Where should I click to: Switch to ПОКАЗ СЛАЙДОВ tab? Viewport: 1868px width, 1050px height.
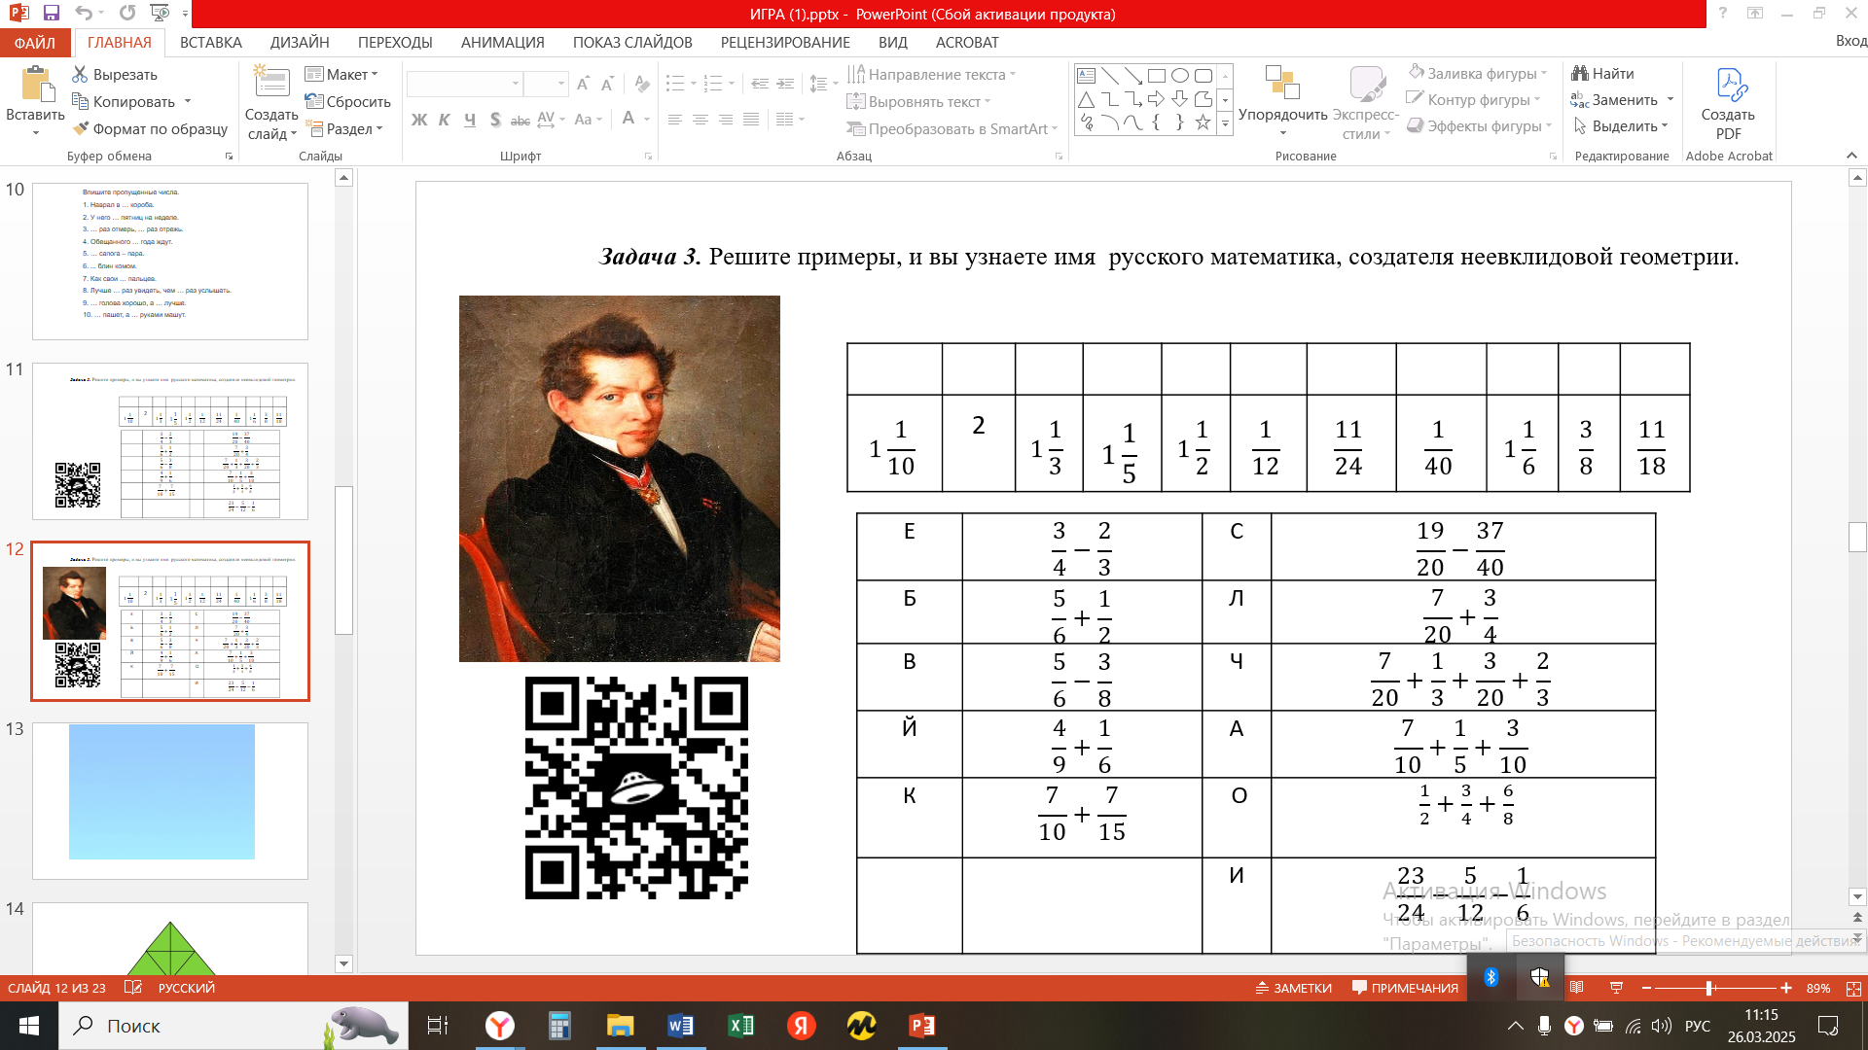pyautogui.click(x=632, y=43)
